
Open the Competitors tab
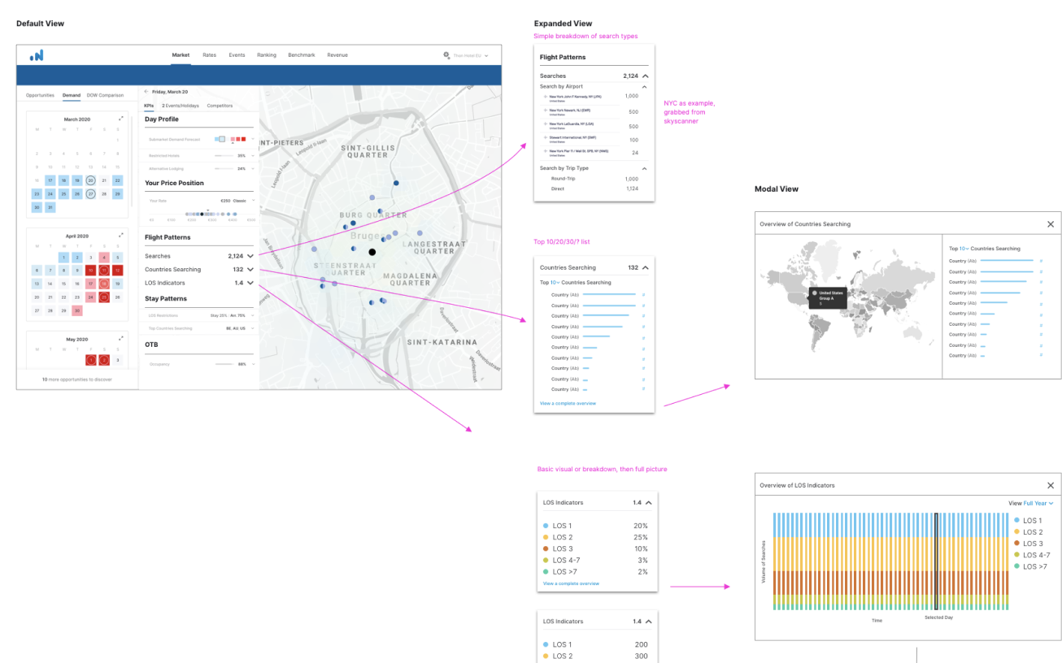[220, 106]
